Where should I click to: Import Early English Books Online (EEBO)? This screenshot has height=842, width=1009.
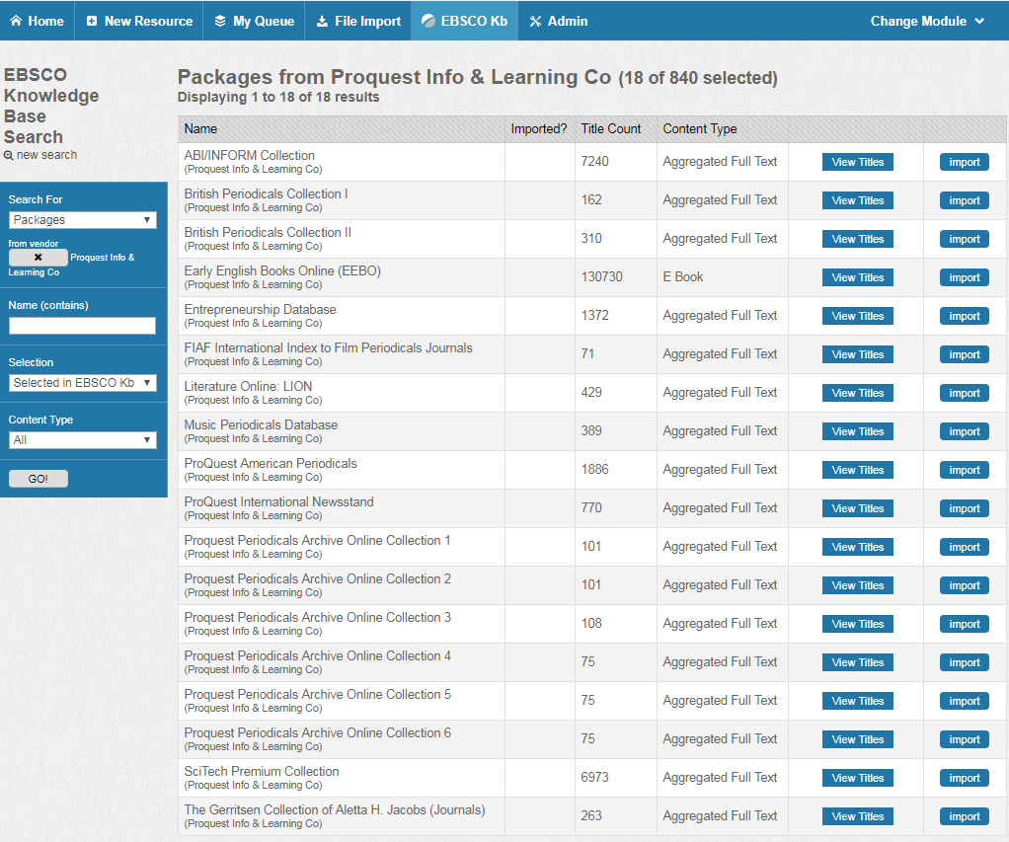[x=964, y=278]
